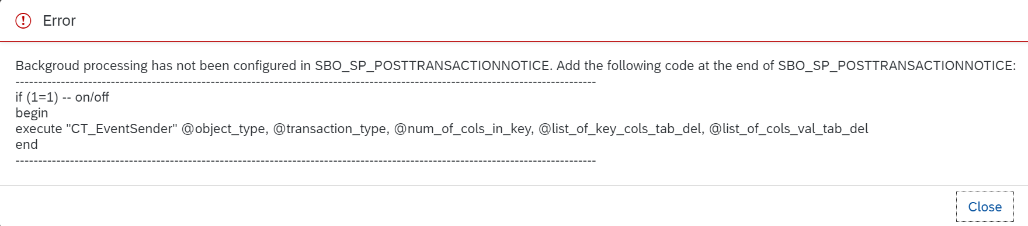Click the "-- on/off" comment text

tap(85, 97)
